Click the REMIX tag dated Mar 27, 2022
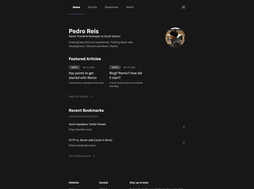Image resolution: width=254 pixels, height=189 pixels. pyautogui.click(x=115, y=68)
